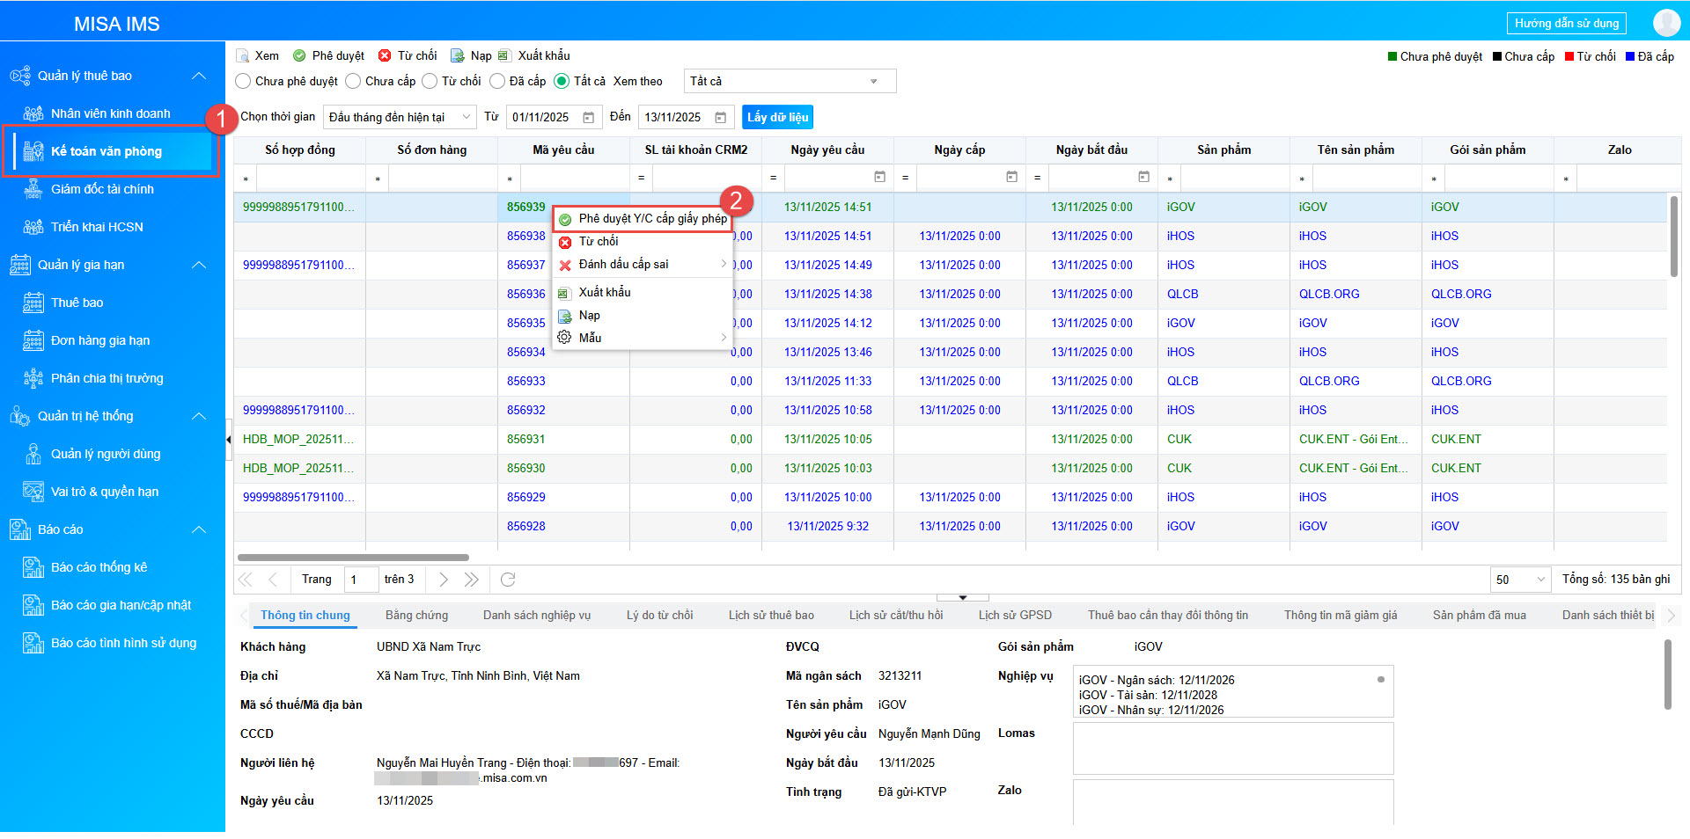Click the Lấy dữ liệu button
This screenshot has height=839, width=1690.
777,117
